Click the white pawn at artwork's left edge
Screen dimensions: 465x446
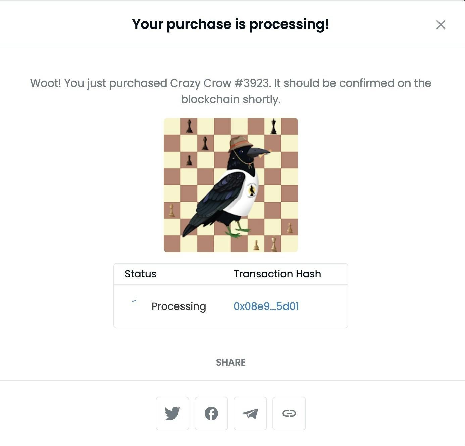[x=171, y=210]
